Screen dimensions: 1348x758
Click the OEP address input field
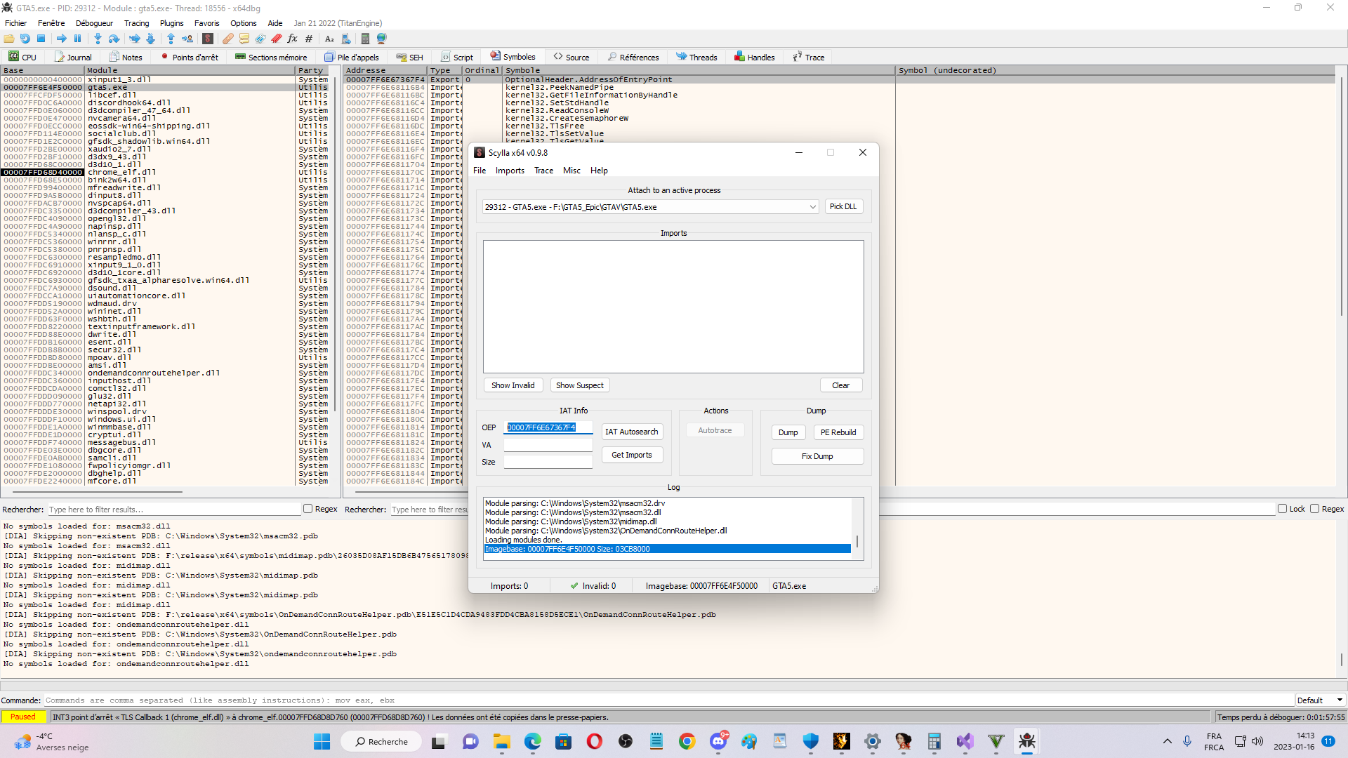click(x=548, y=427)
